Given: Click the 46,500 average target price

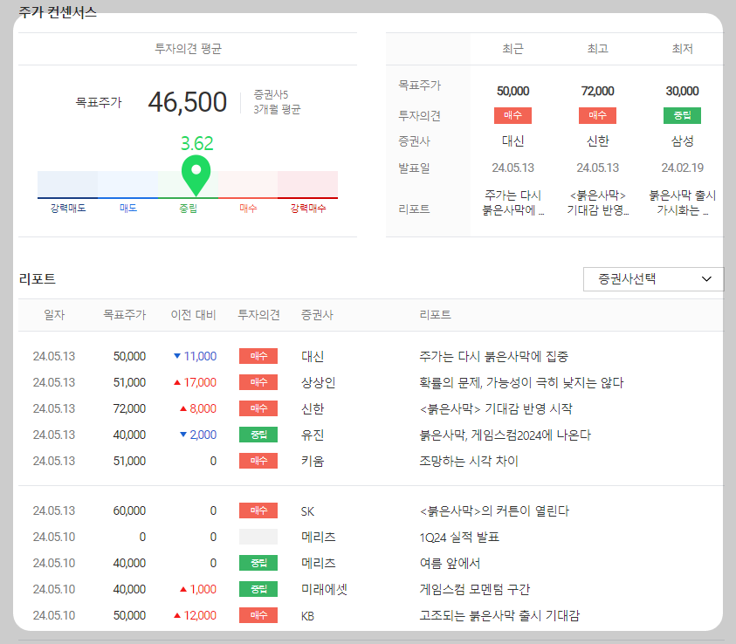Looking at the screenshot, I should (x=188, y=102).
